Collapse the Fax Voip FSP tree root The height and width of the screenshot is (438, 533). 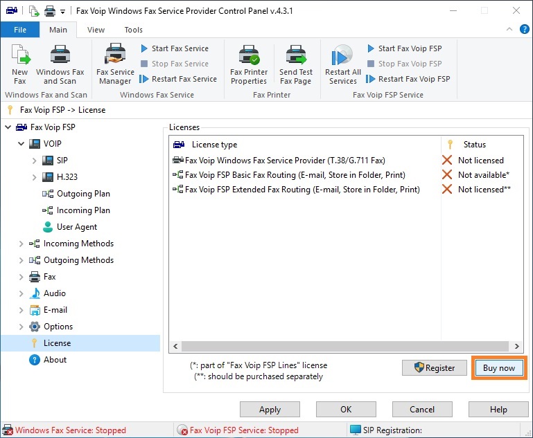8,127
